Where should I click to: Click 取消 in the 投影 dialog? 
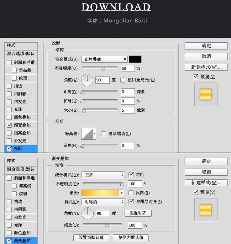(x=206, y=57)
